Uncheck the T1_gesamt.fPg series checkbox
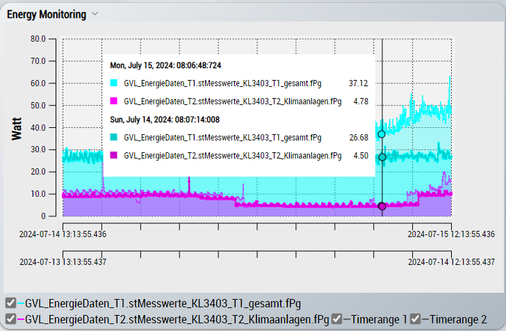The image size is (506, 331). (x=10, y=302)
